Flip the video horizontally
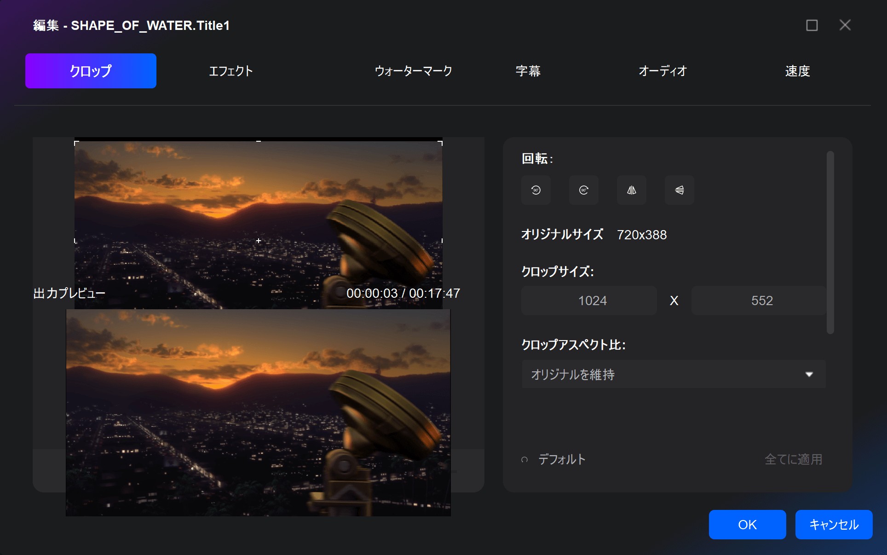 click(x=632, y=190)
